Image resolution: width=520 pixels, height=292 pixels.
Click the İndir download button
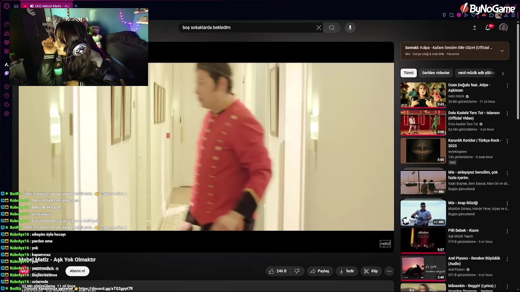[347, 271]
